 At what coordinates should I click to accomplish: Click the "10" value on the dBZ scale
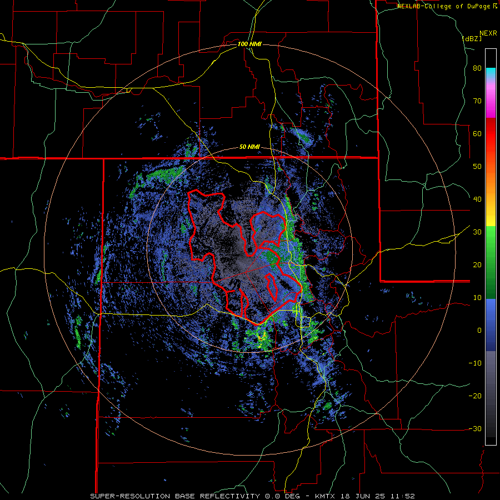pos(477,298)
